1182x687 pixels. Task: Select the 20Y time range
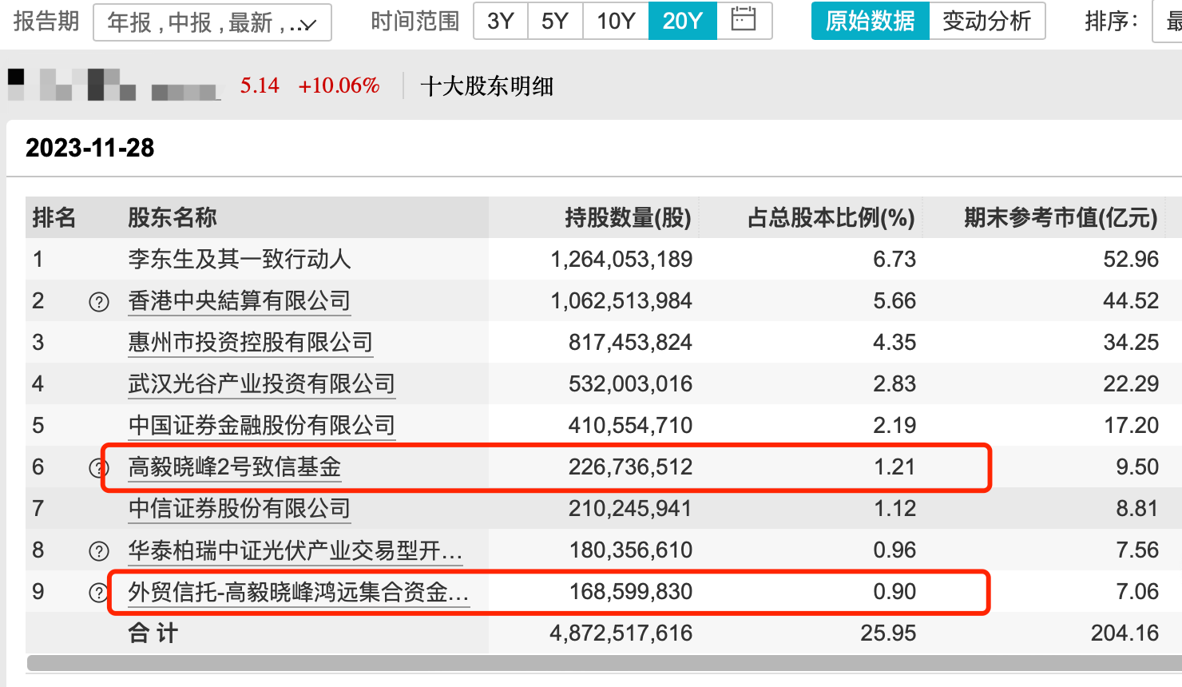pyautogui.click(x=683, y=21)
